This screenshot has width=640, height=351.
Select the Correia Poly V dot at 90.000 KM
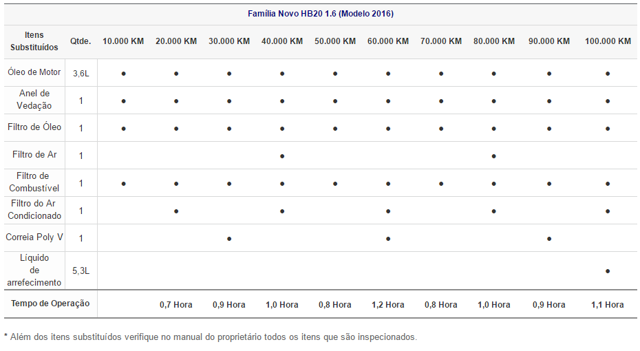[x=549, y=239]
